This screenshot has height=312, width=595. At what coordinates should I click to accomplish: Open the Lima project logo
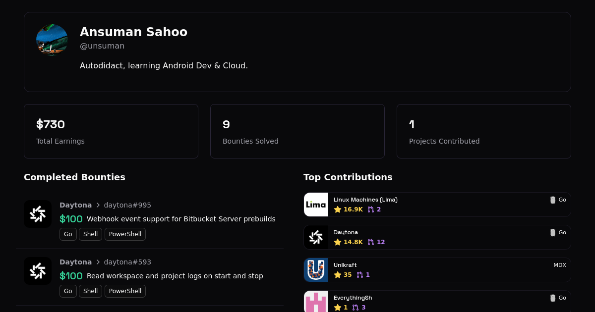[316, 205]
